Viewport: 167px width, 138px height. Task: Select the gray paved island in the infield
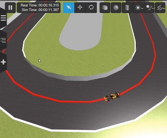coord(81,32)
